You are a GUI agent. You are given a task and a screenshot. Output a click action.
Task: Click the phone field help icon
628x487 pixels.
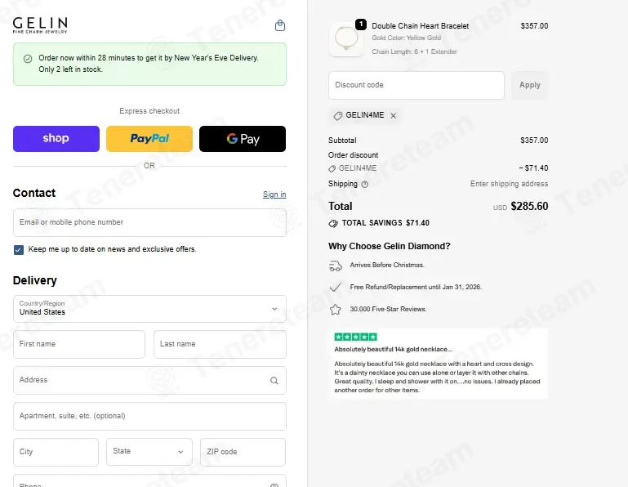point(274,485)
